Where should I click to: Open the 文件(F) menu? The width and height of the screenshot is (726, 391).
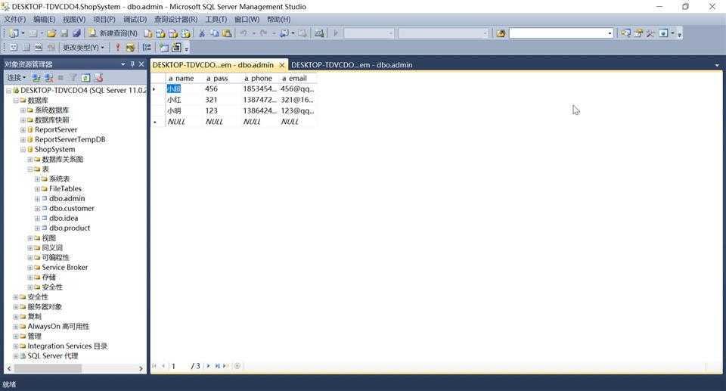point(15,20)
